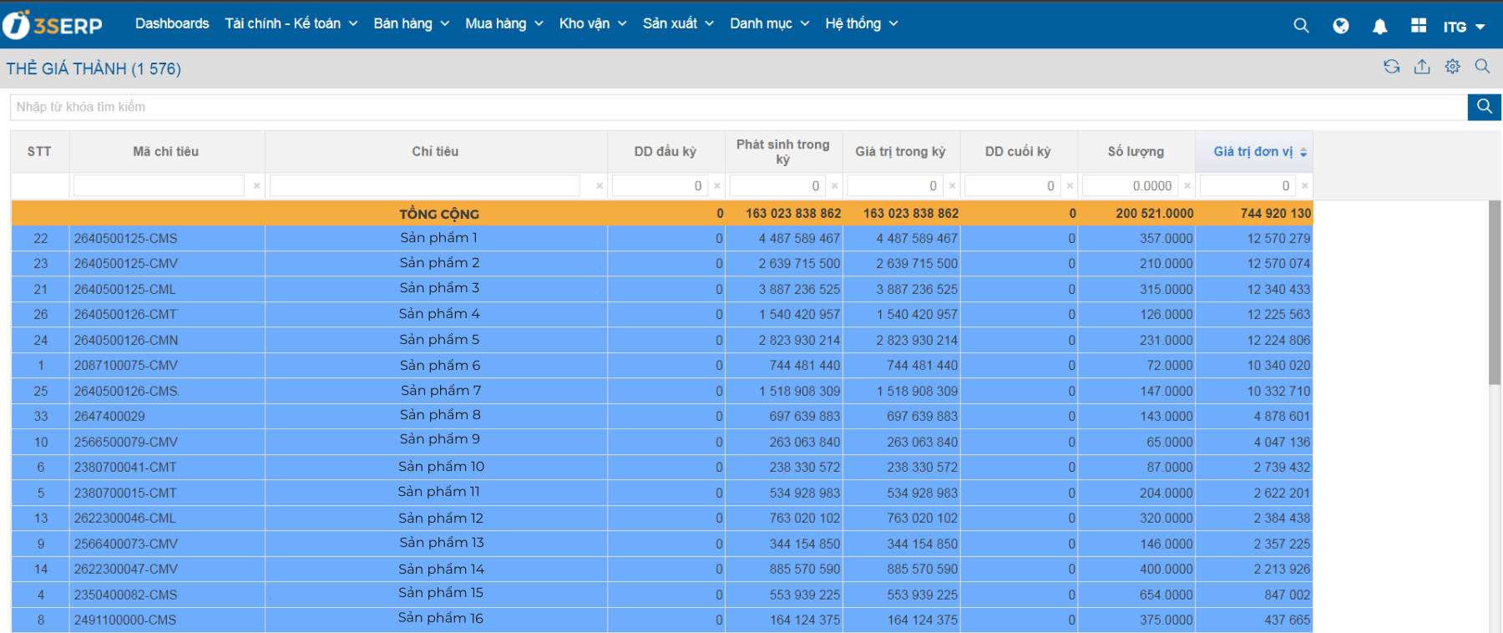
Task: Expand the Tài chính - Kế toán menu
Action: pos(291,24)
